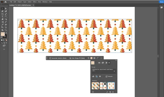Screen dimensions: 164x97
Task: Choose the Pen tool
Action: (x=2, y=11)
